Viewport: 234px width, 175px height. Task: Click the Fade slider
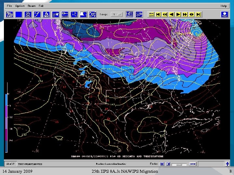[179, 164]
